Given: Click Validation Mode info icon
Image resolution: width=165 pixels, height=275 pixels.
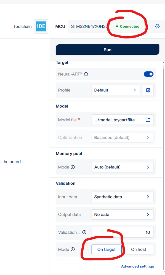Looking at the screenshot, I should tap(73, 249).
